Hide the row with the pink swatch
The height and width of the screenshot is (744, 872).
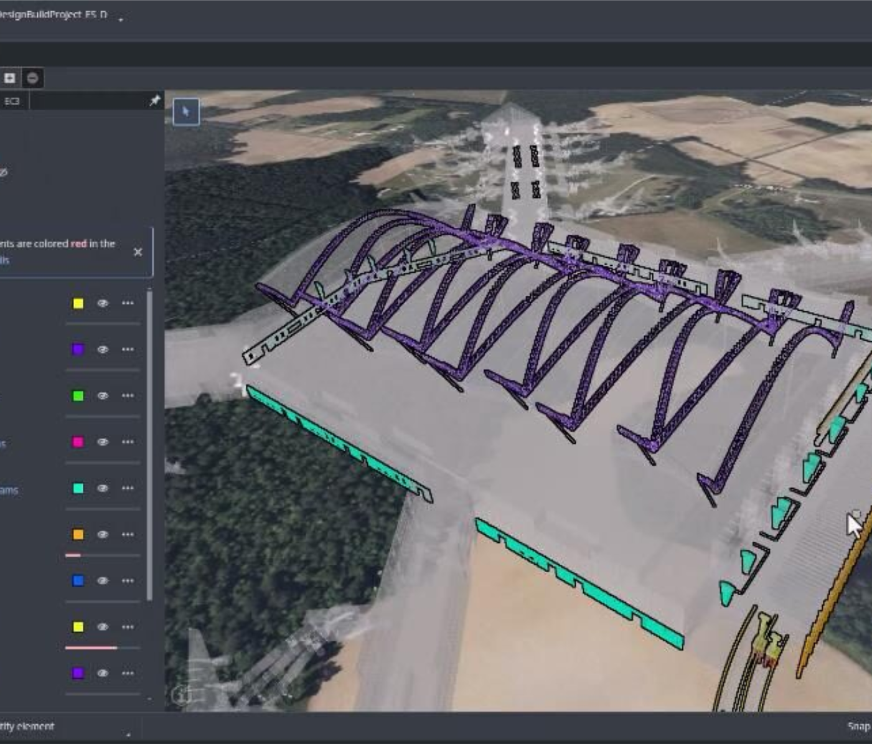[103, 442]
